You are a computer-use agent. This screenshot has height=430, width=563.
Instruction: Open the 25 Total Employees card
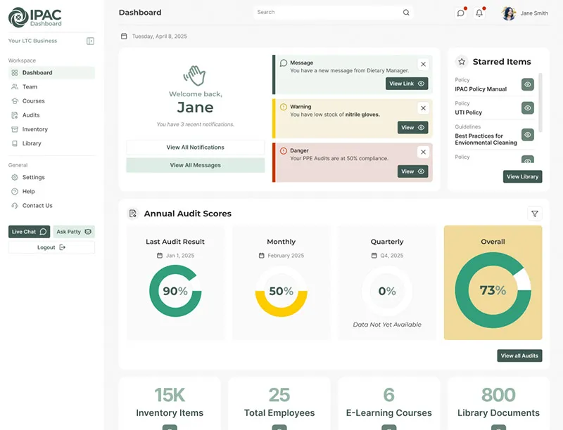pos(279,403)
